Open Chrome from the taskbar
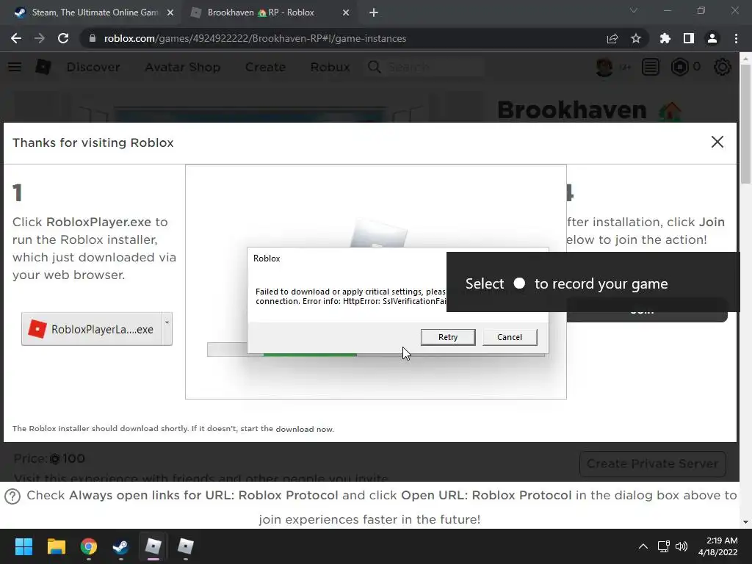The image size is (752, 564). [88, 546]
